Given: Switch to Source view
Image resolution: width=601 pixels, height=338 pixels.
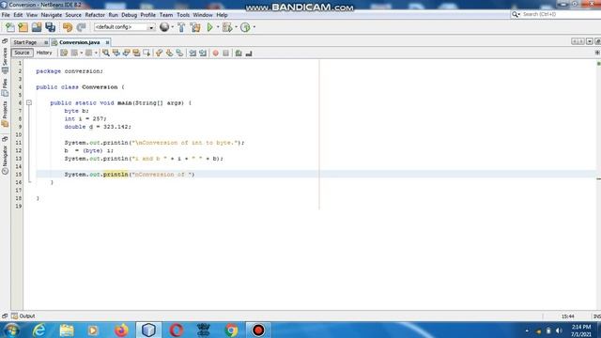Looking at the screenshot, I should click(22, 53).
